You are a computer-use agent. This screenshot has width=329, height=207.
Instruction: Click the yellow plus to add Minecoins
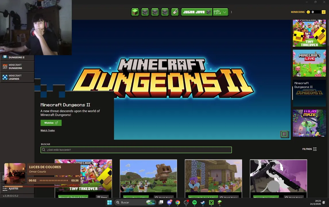pyautogui.click(x=324, y=12)
